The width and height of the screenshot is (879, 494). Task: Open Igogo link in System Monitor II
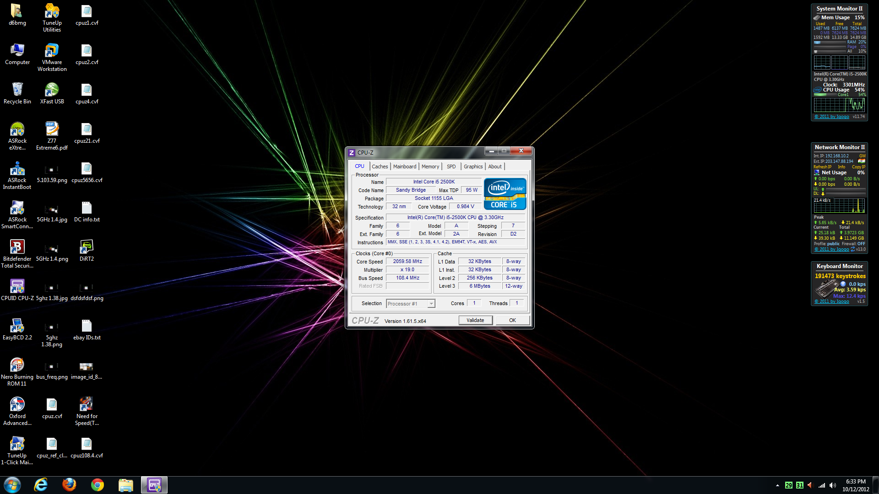point(831,117)
